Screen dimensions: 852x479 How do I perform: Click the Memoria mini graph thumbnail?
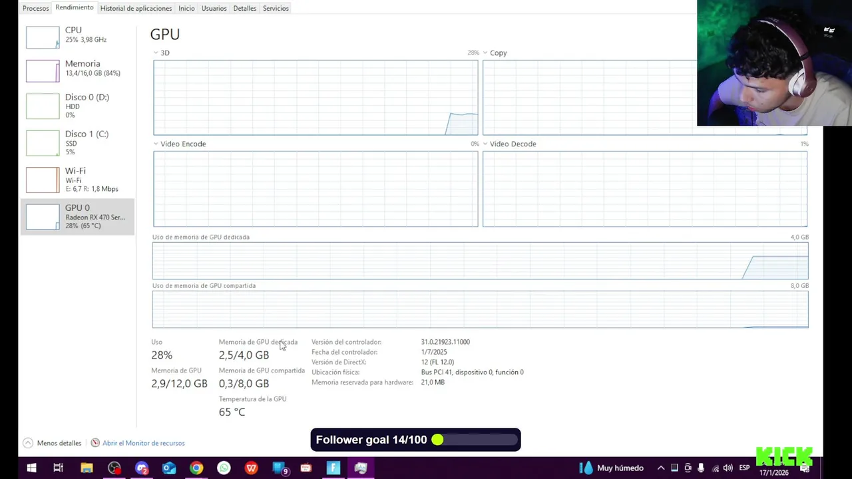pos(43,71)
